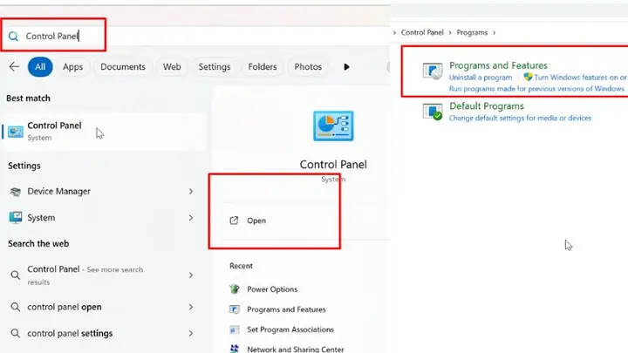Click Uninstall a program link
This screenshot has height=353, width=628.
pyautogui.click(x=481, y=78)
